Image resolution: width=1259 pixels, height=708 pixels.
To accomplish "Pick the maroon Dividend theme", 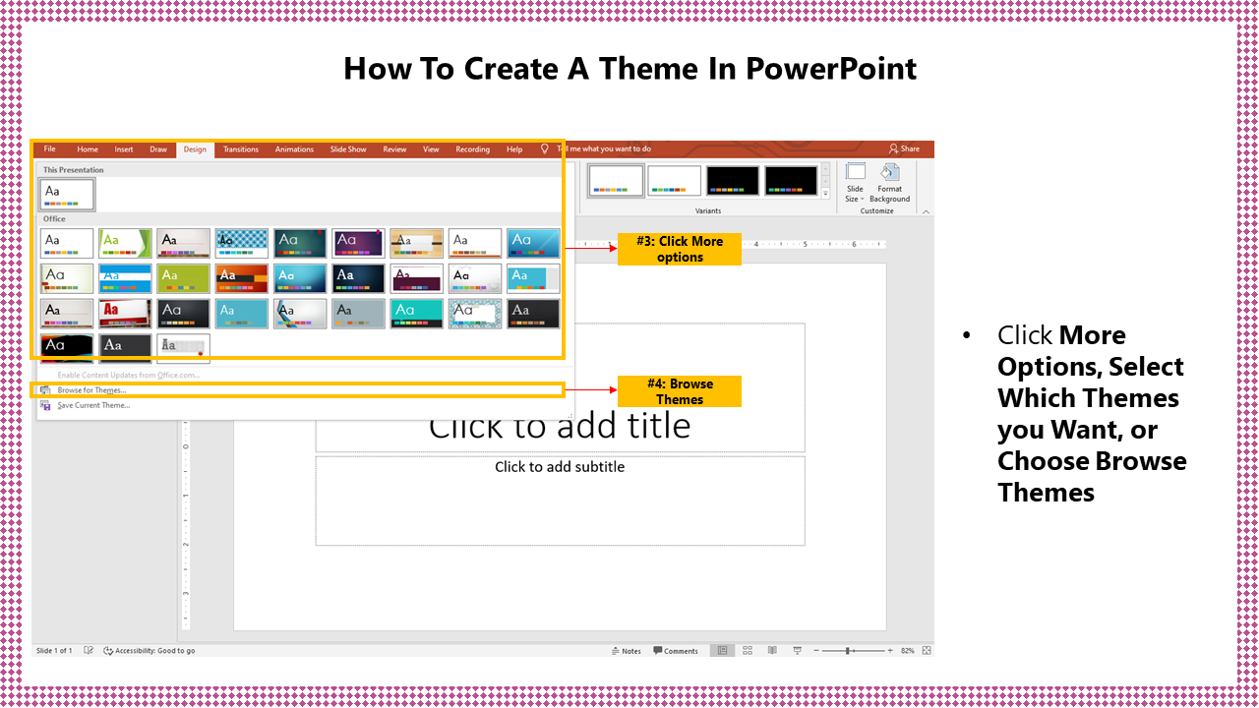I will [x=417, y=278].
